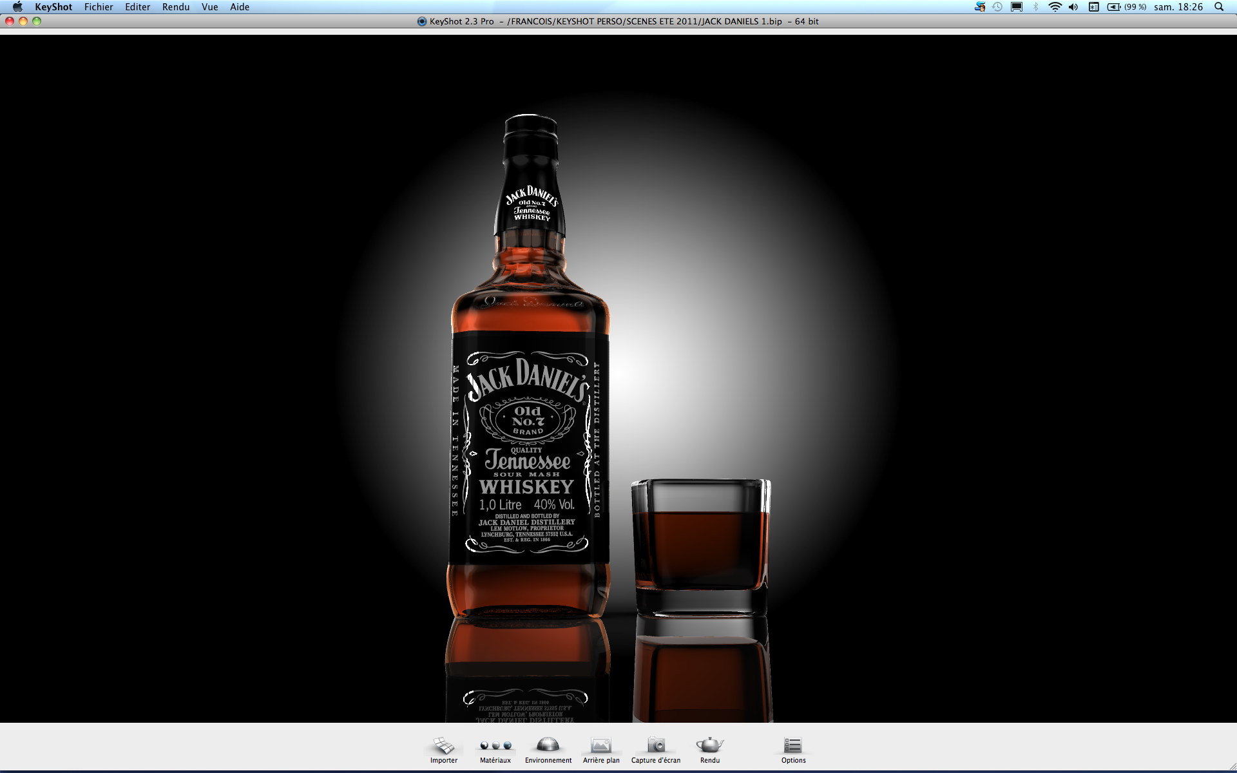Screen dimensions: 1237x773
Task: Open the Rendu menu in menu bar
Action: coord(176,7)
